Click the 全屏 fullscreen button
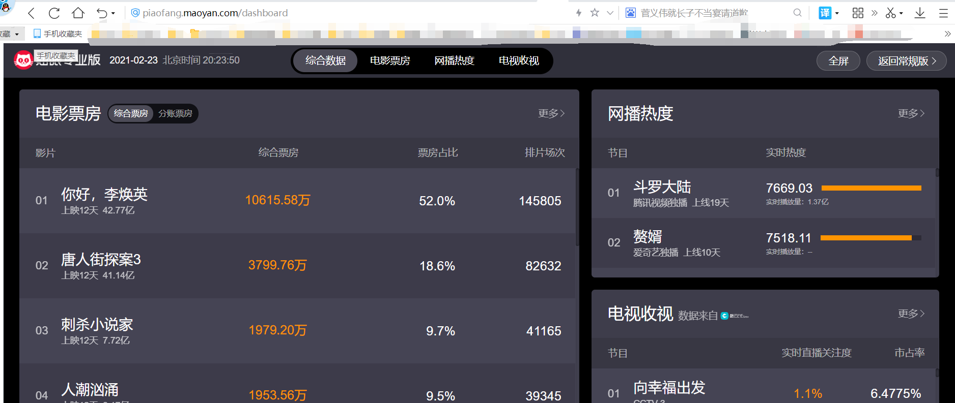This screenshot has height=403, width=955. (838, 61)
